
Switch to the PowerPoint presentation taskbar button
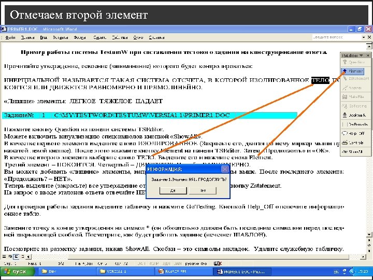184,271
